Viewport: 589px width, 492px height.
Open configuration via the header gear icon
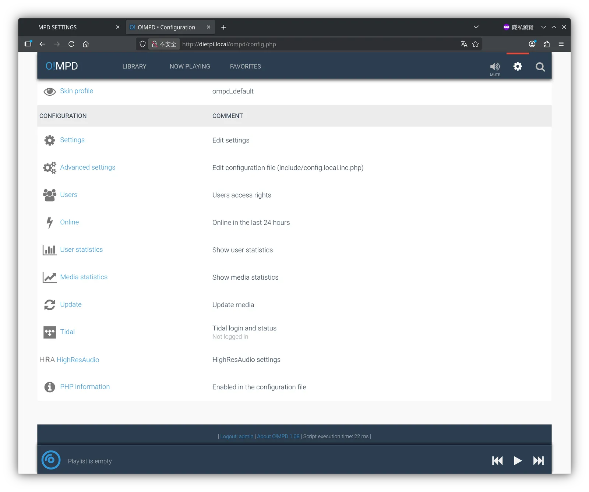pyautogui.click(x=518, y=67)
